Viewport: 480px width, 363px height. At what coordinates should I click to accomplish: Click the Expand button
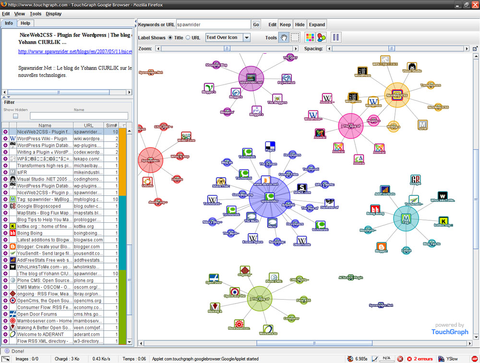317,24
